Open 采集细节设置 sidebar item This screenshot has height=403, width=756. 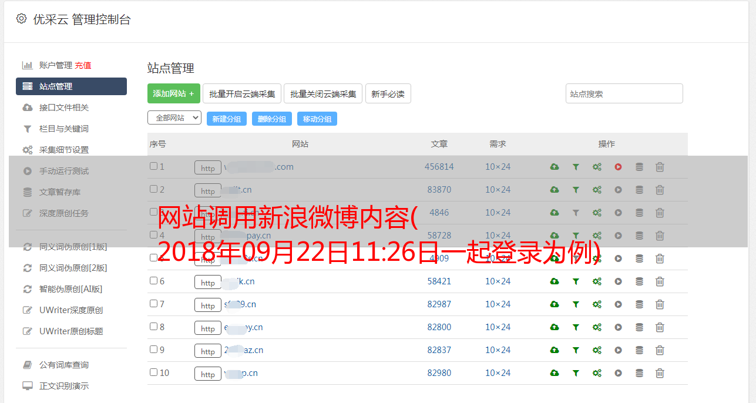pos(64,150)
